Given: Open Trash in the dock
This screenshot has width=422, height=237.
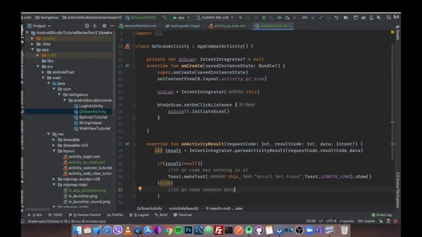Looking at the screenshot, I should click(x=344, y=230).
